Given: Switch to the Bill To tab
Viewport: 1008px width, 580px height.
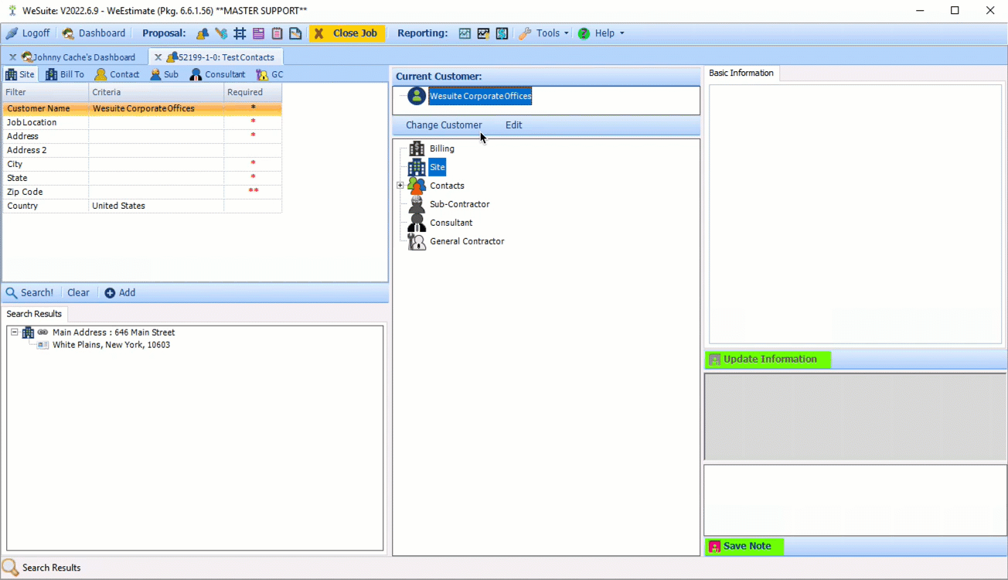Looking at the screenshot, I should [65, 74].
